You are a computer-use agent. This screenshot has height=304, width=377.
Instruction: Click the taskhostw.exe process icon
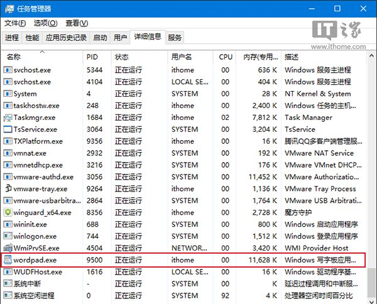click(8, 106)
